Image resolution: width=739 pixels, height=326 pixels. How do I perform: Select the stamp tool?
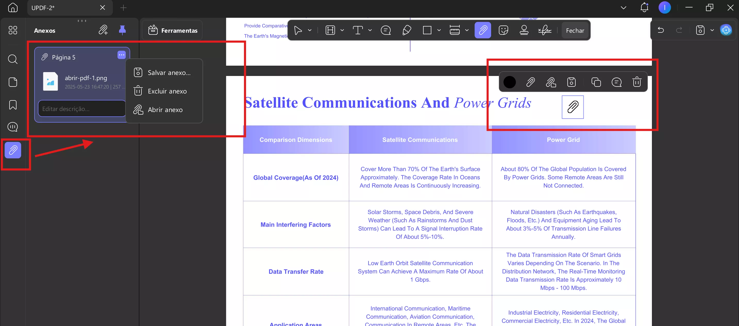[x=524, y=30]
